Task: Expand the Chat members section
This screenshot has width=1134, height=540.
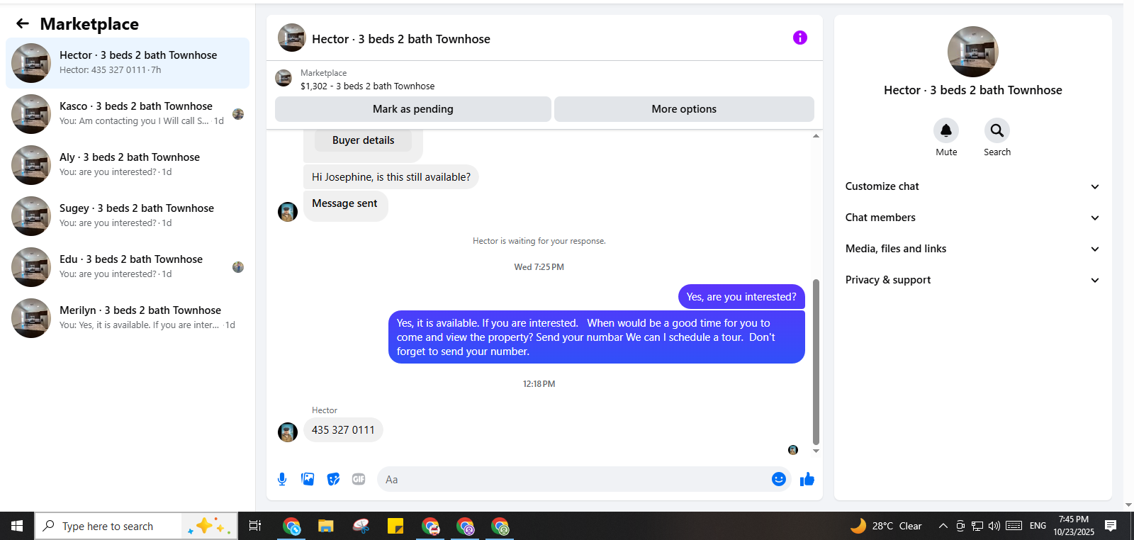Action: 972,218
